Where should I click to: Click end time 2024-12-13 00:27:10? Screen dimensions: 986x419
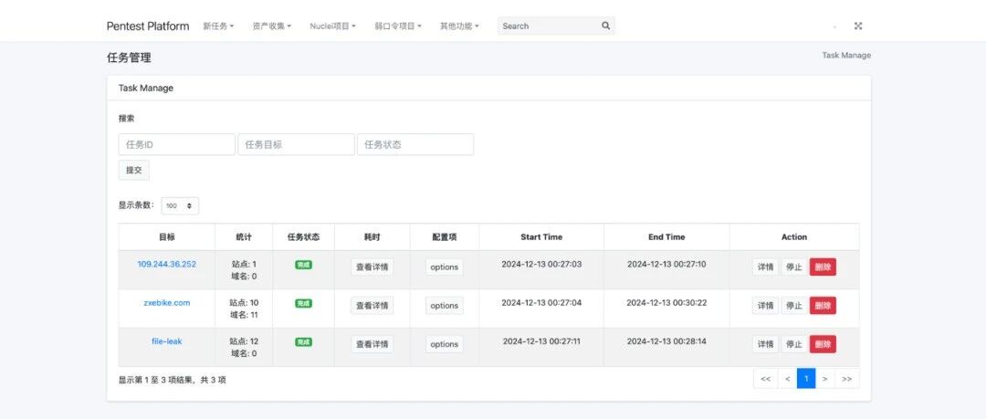point(666,264)
